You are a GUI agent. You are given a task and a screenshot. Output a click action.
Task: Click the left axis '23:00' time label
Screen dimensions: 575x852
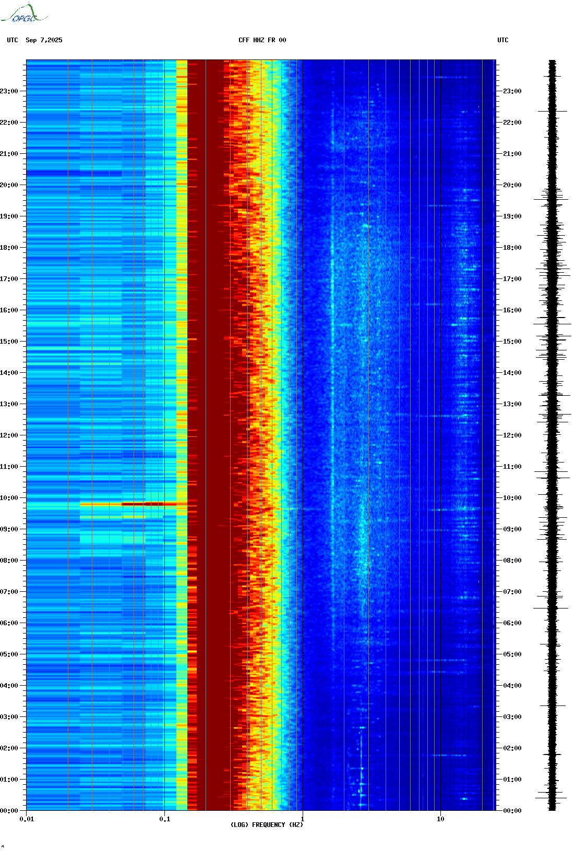click(9, 91)
